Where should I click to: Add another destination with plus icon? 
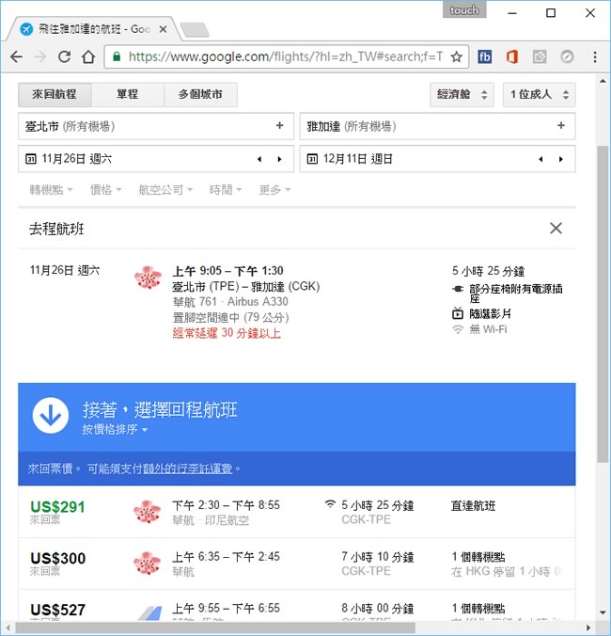[561, 126]
